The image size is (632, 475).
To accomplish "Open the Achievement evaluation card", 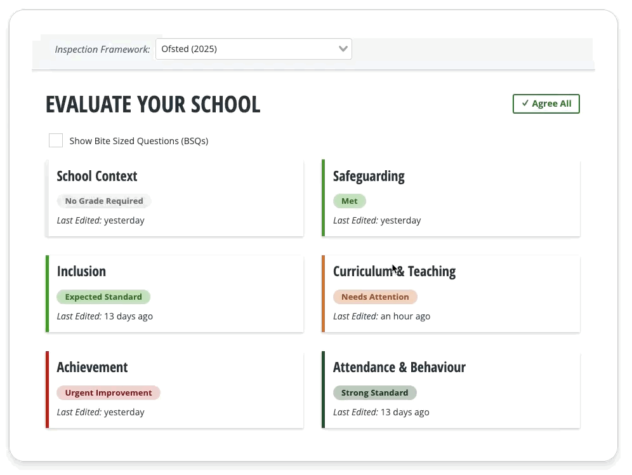I will 174,389.
